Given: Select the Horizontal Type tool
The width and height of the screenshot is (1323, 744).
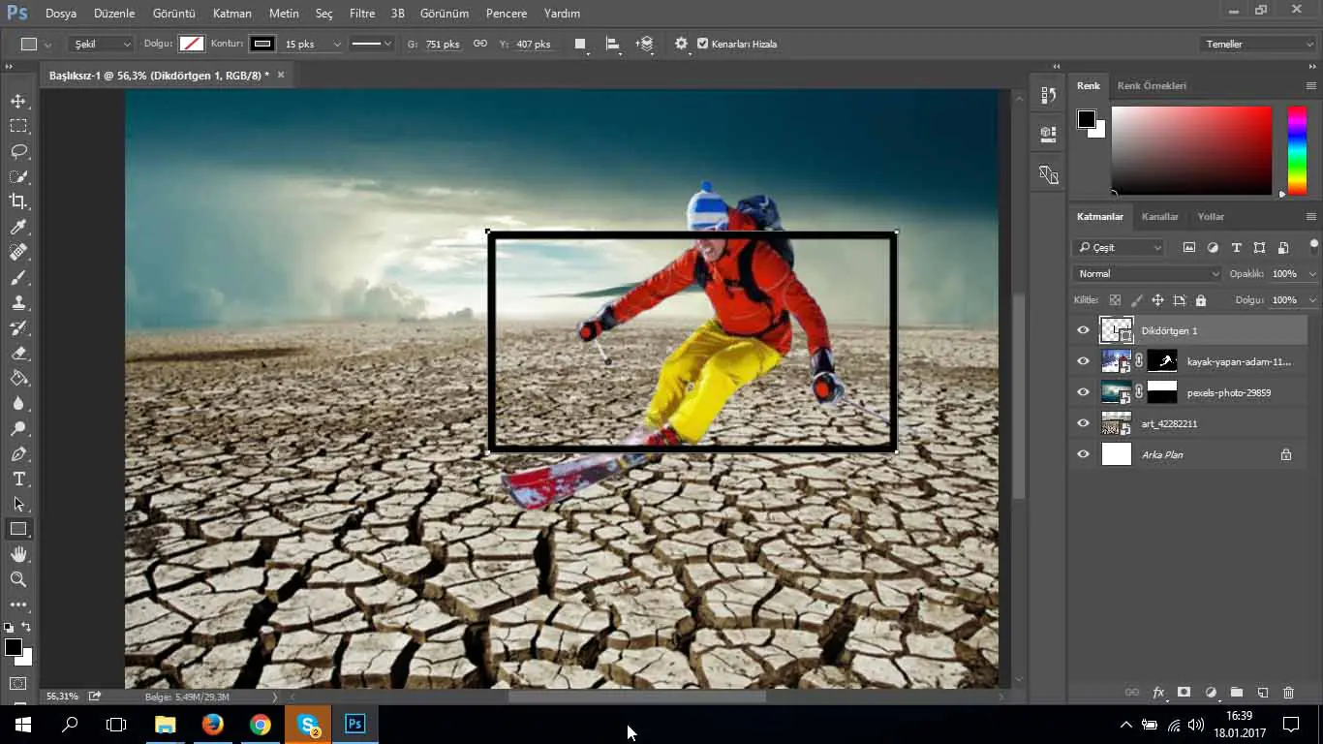Looking at the screenshot, I should point(18,479).
